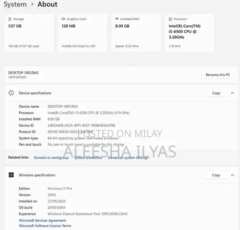This screenshot has width=240, height=230.
Task: Select the About breadcrumb title
Action: point(47,5)
